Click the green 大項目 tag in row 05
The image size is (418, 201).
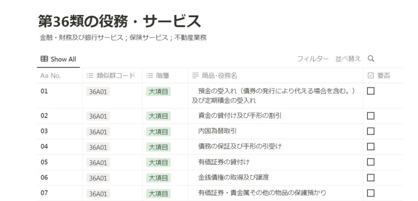tap(158, 163)
